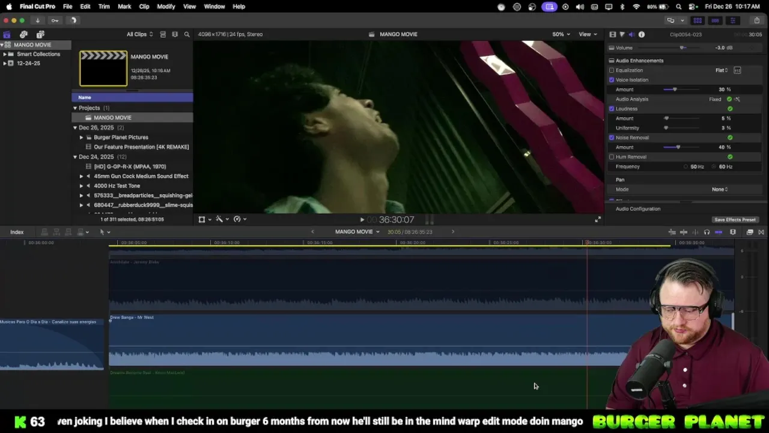Screen dimensions: 769x433
Task: Select 4000 Hz Test Tone clip
Action: [x=117, y=186]
